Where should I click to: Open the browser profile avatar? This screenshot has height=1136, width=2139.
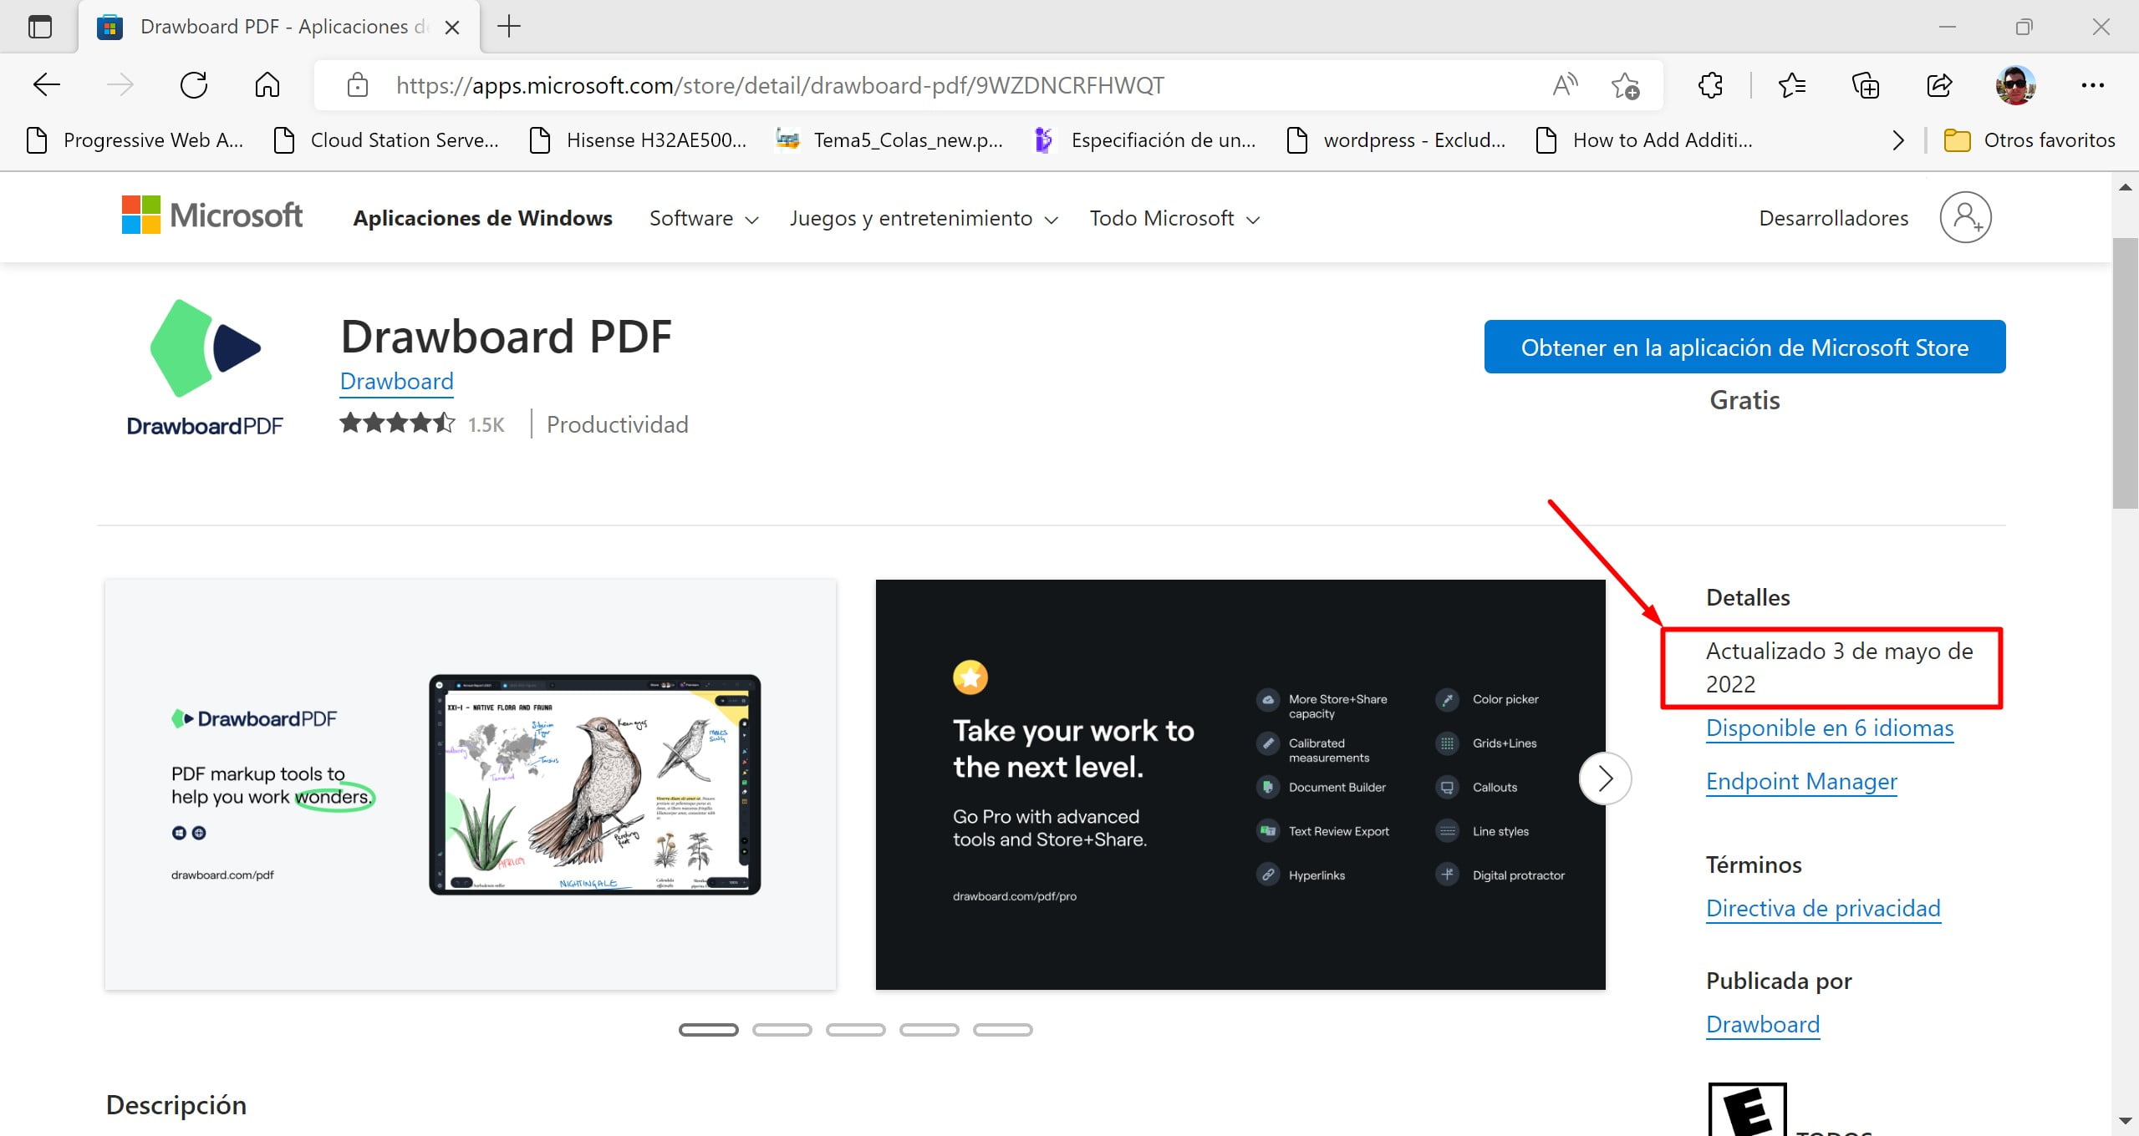point(2015,85)
